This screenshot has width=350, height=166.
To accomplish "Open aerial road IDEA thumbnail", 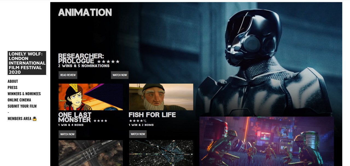I will coord(91,153).
